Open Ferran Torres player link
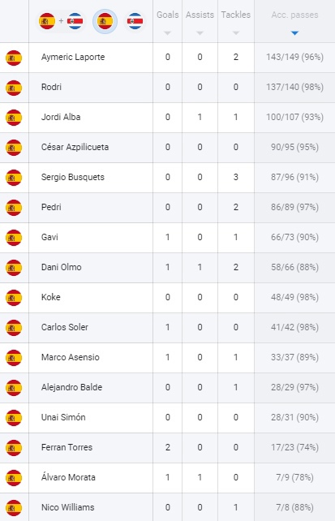This screenshot has height=521, width=335. (67, 447)
